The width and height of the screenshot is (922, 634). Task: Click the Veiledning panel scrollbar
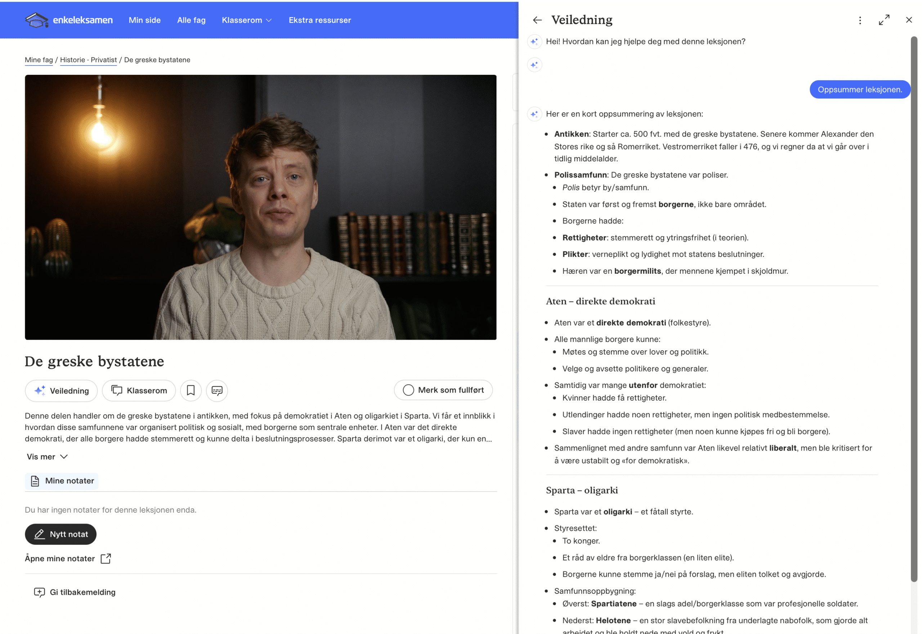tap(914, 310)
